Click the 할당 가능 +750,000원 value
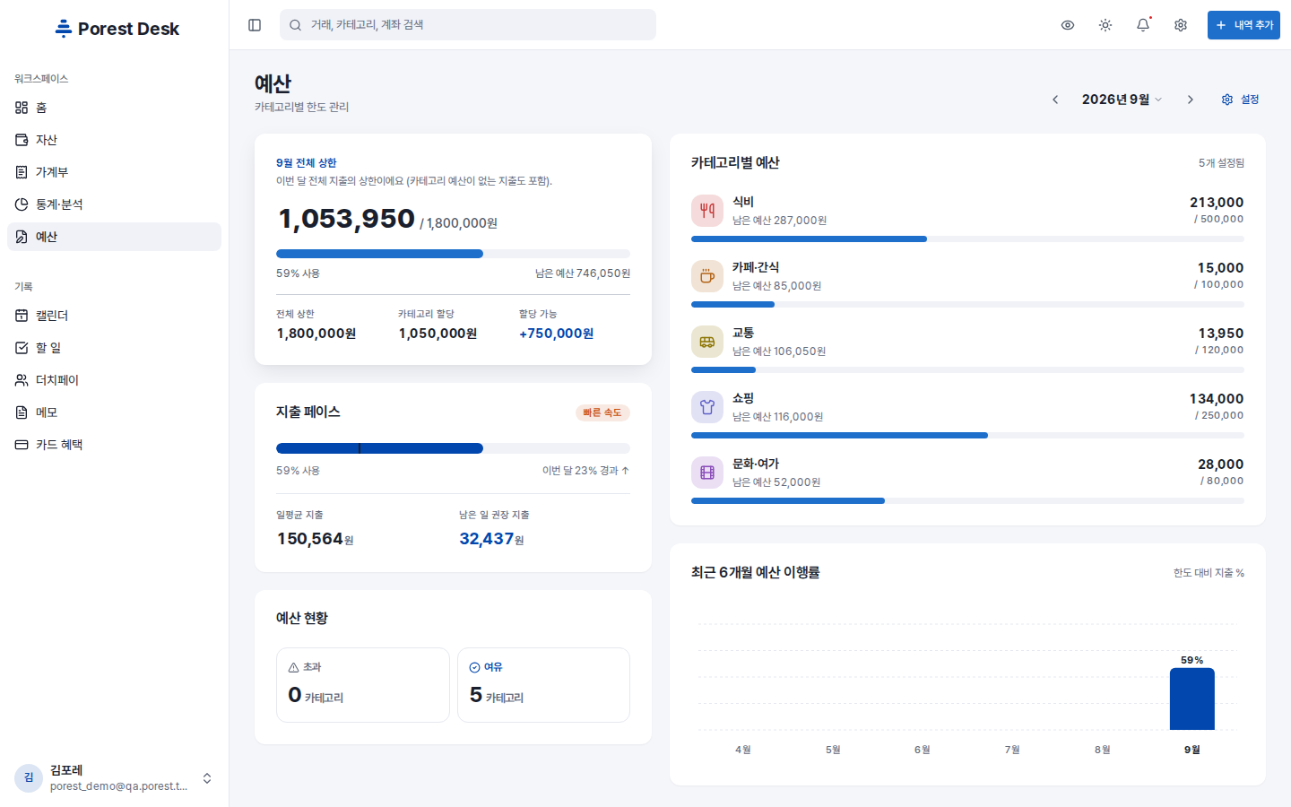The width and height of the screenshot is (1291, 807). click(556, 334)
